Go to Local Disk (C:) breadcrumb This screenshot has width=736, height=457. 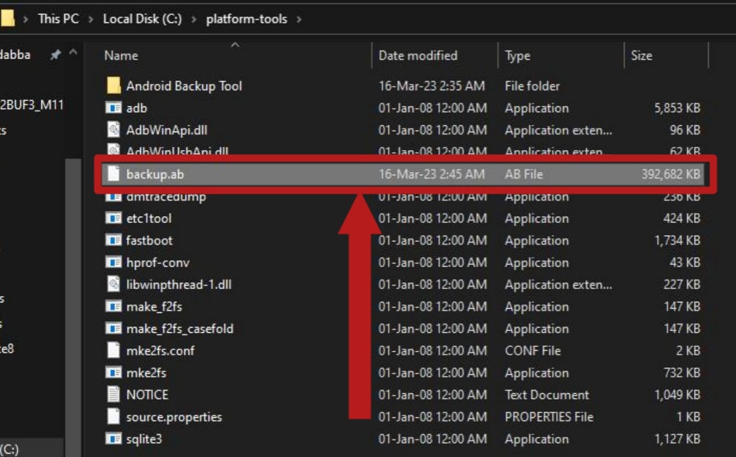142,19
